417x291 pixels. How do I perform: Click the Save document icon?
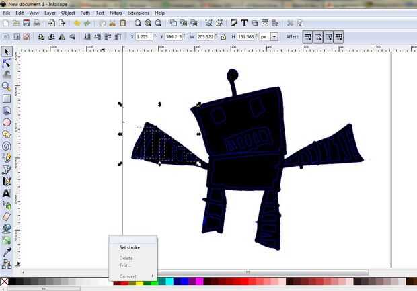coord(26,23)
